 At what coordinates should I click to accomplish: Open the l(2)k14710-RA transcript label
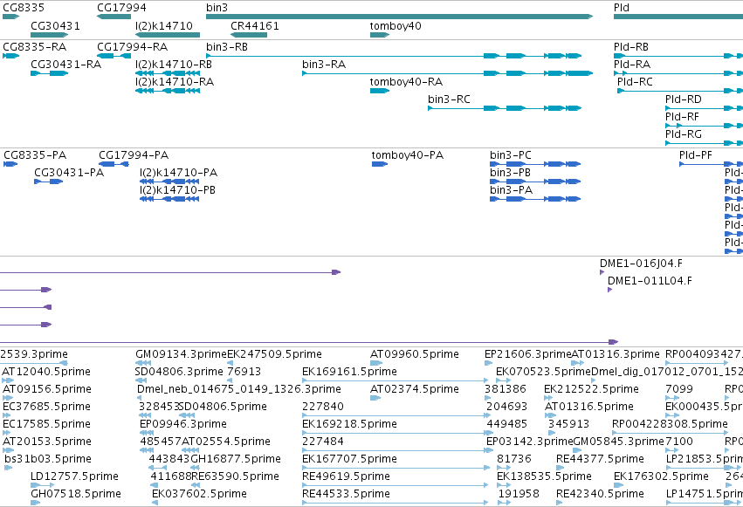[175, 82]
